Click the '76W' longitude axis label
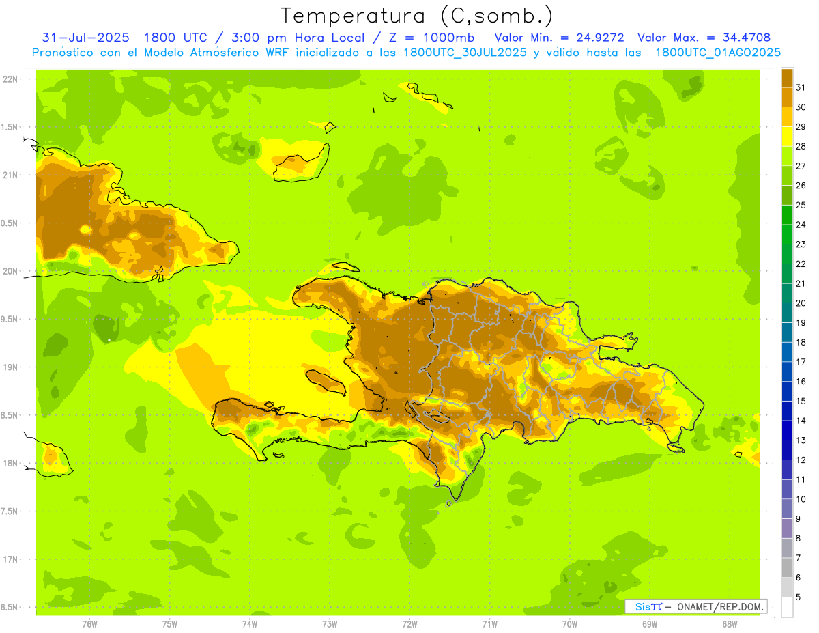The width and height of the screenshot is (819, 633). click(x=89, y=624)
